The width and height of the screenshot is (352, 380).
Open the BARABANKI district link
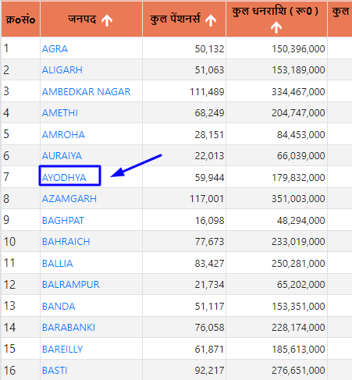click(x=69, y=328)
